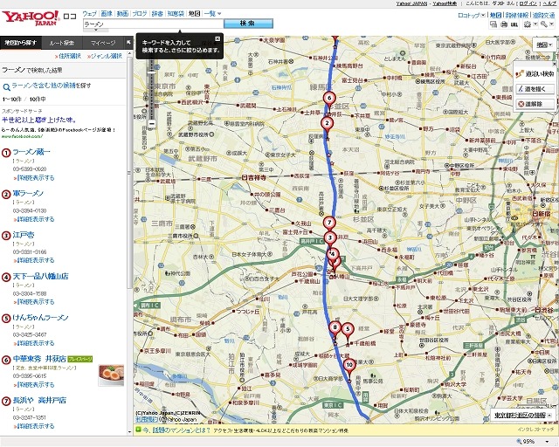Open the ブログ search tab

tap(140, 14)
